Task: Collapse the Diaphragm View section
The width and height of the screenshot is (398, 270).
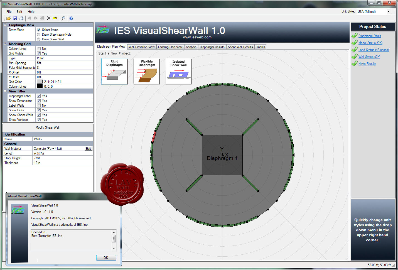Action: (x=5, y=25)
